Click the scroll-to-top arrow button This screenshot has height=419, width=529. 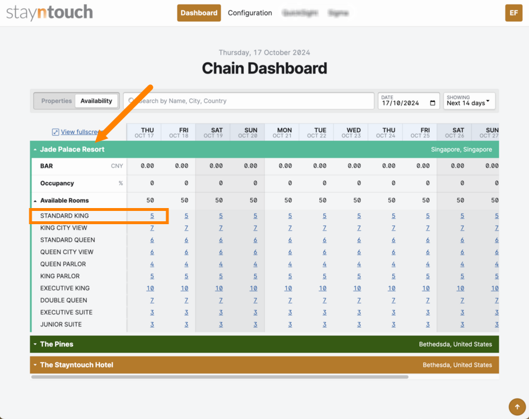coord(517,407)
